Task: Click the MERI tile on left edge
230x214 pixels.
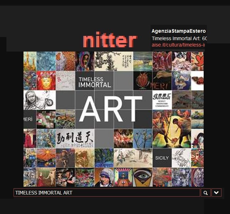Action: (30, 119)
